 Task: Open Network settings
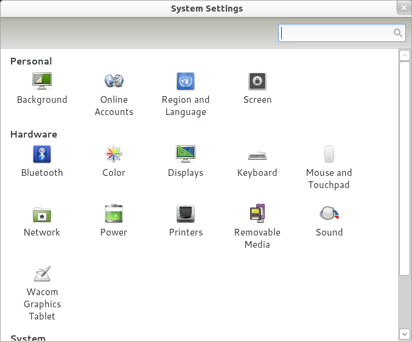(x=42, y=221)
